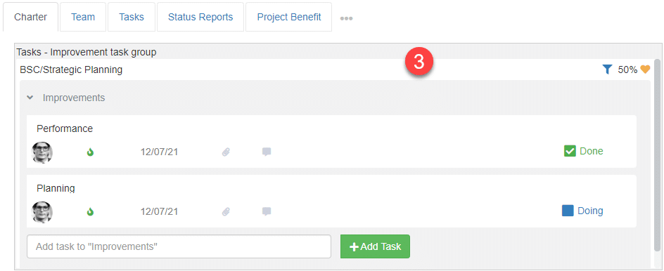
Task: Switch to the Team tab
Action: [83, 17]
